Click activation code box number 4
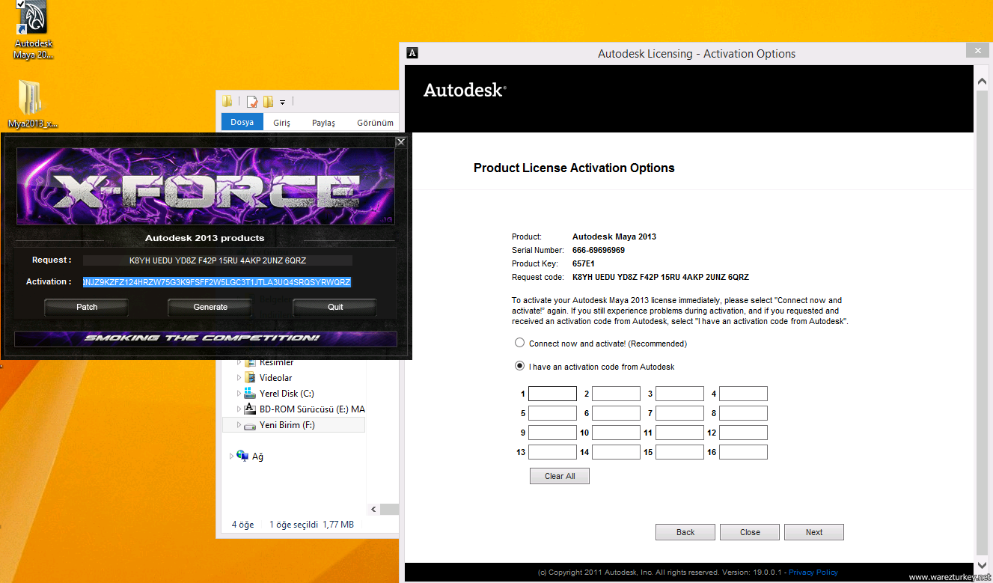This screenshot has width=993, height=583. [744, 394]
